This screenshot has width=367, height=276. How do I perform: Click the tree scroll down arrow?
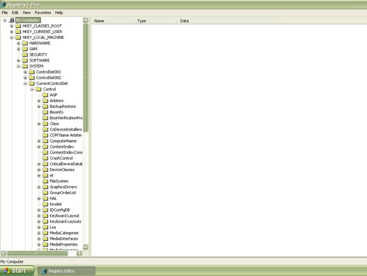click(85, 247)
